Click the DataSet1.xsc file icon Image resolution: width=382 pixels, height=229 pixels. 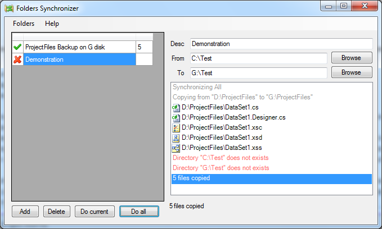coord(176,127)
